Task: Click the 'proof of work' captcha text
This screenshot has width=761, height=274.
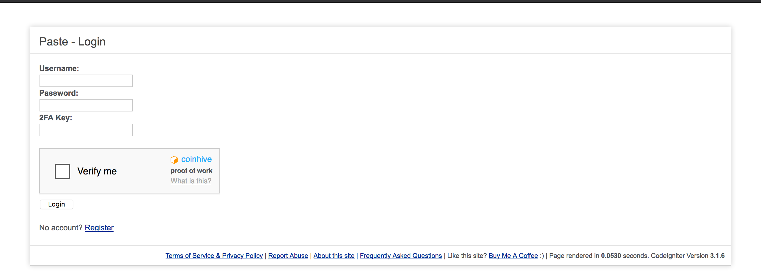Action: pyautogui.click(x=191, y=171)
